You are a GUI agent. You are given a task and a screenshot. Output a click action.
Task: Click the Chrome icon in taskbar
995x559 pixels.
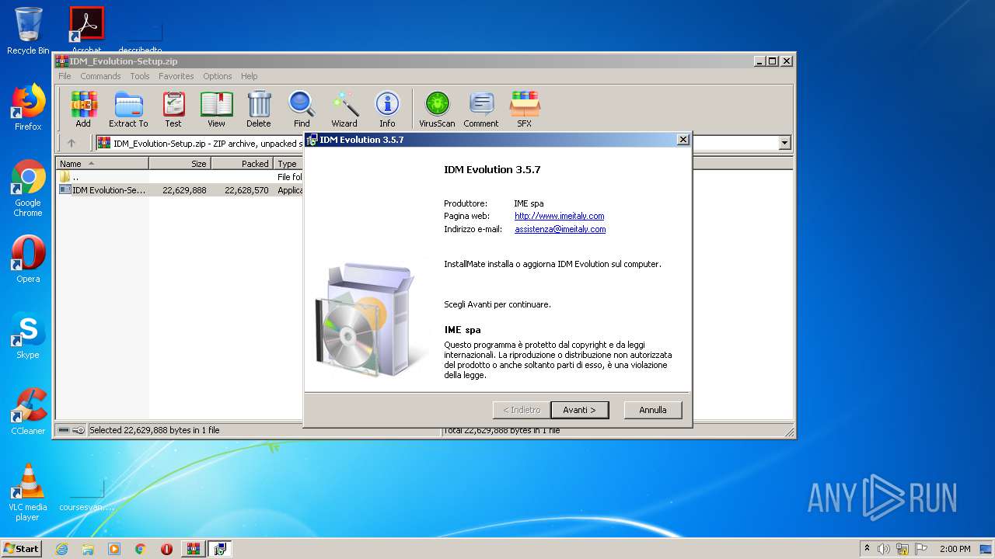click(141, 549)
